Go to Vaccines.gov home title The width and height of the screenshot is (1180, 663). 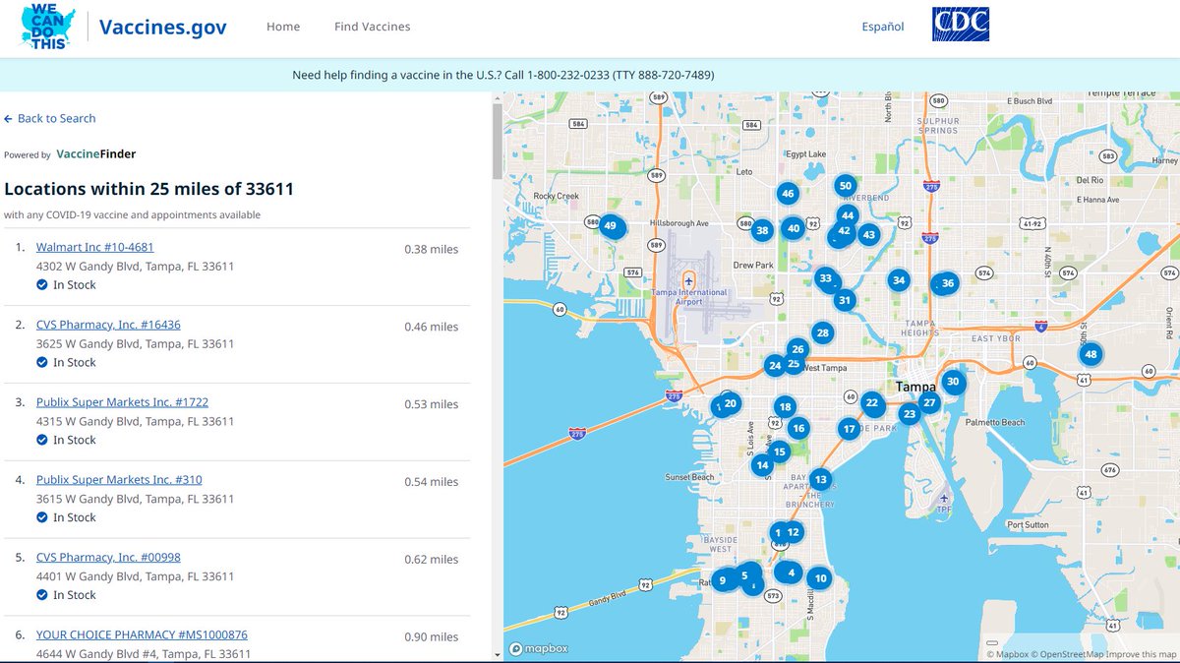pyautogui.click(x=163, y=27)
